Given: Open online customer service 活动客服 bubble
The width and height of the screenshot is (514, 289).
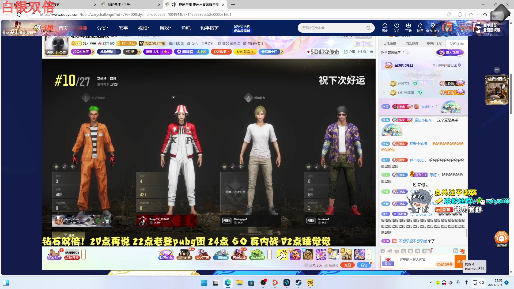Looking at the screenshot, I should pyautogui.click(x=501, y=239).
